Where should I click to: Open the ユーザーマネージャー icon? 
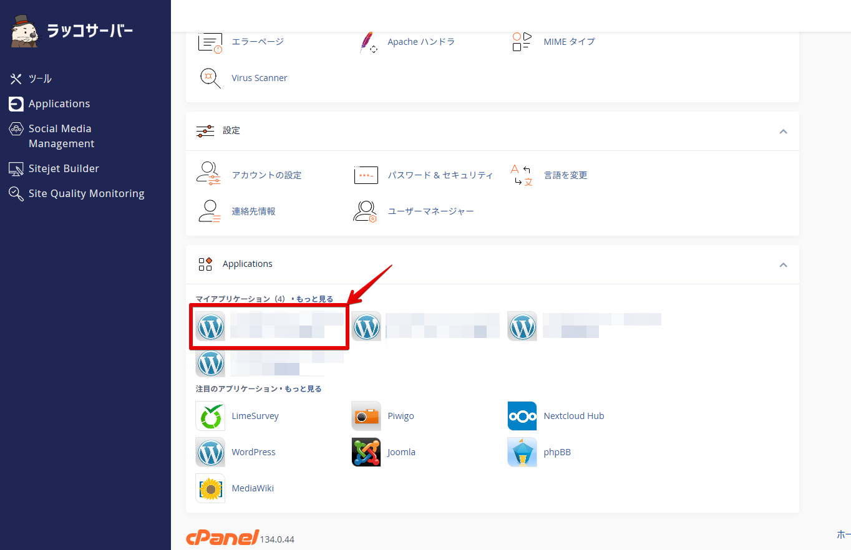[x=366, y=211]
